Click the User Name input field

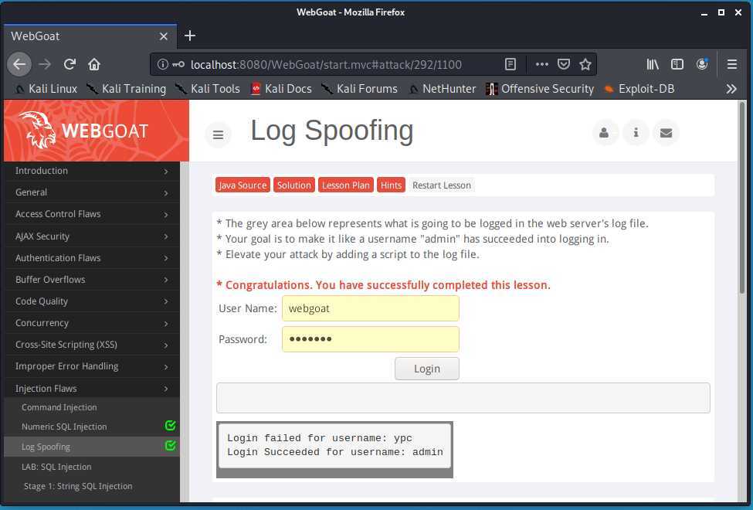tap(370, 308)
